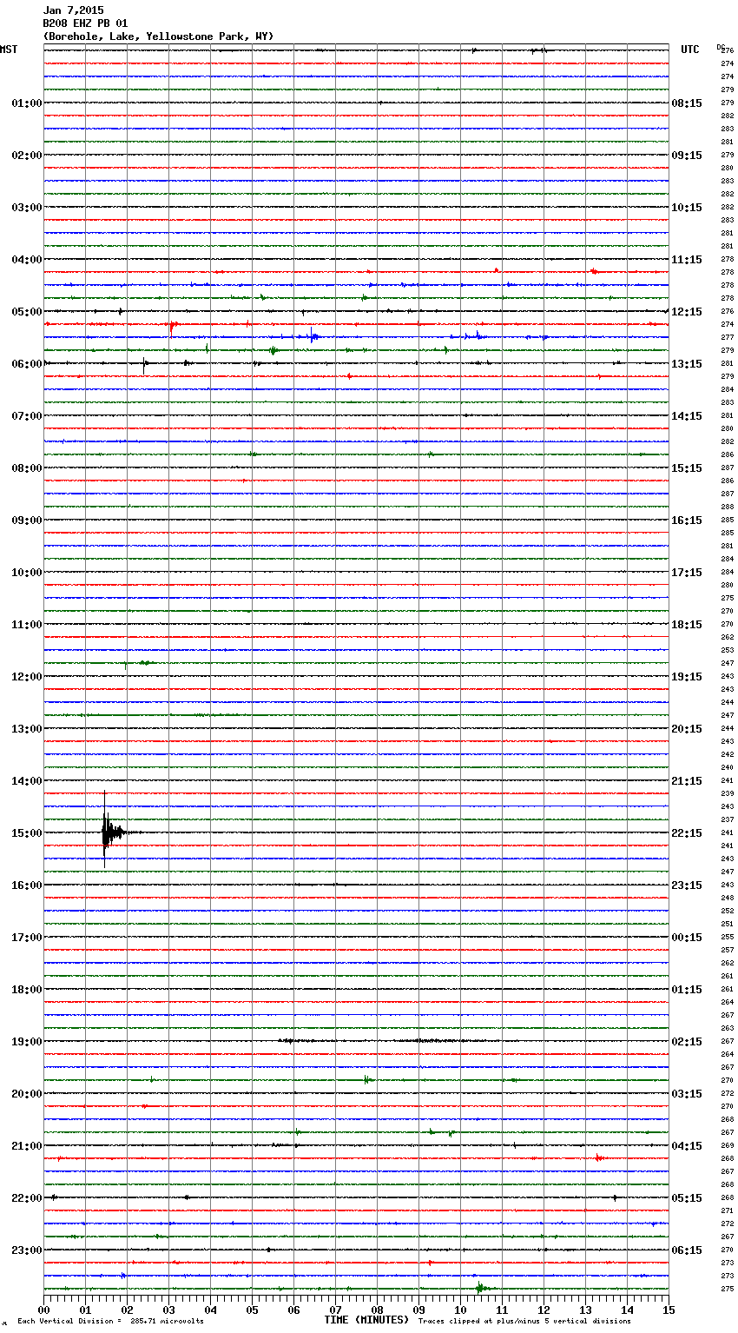The height and width of the screenshot is (1333, 738).
Task: Select the 04:00 MST hour label
Action: pos(27,260)
